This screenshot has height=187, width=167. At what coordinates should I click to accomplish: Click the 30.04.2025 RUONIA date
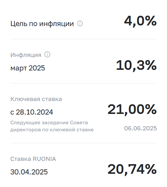point(29,172)
